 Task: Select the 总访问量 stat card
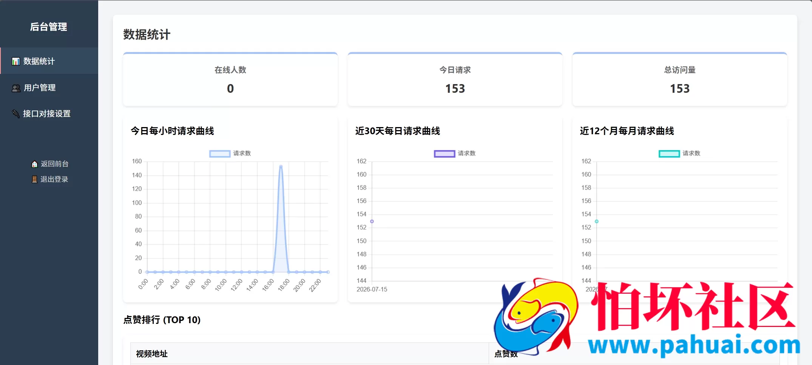pos(680,79)
